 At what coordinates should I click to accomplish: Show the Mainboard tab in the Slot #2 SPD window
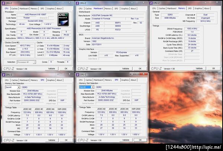pos(98,80)
